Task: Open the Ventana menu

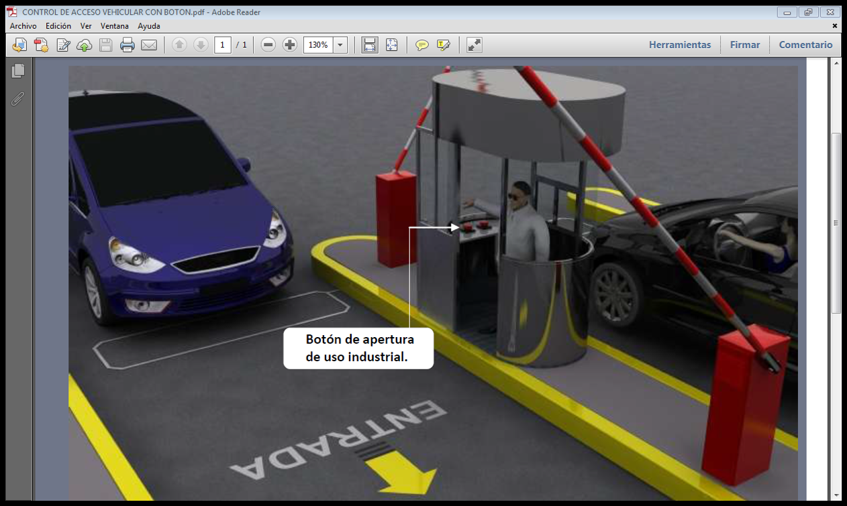Action: coord(114,26)
